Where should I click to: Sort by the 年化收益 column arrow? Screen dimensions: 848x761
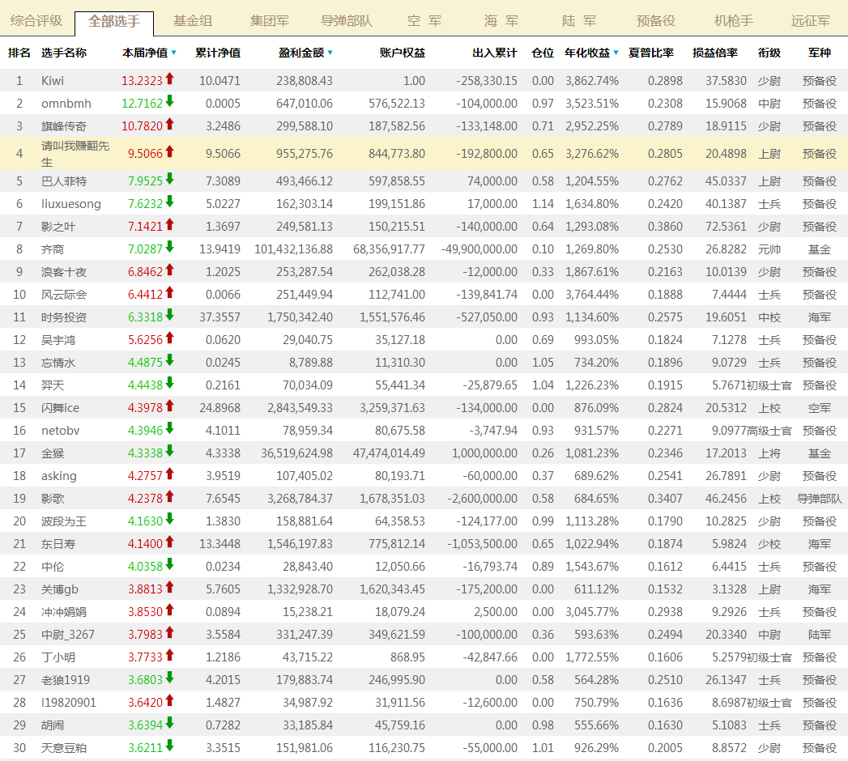tap(616, 53)
